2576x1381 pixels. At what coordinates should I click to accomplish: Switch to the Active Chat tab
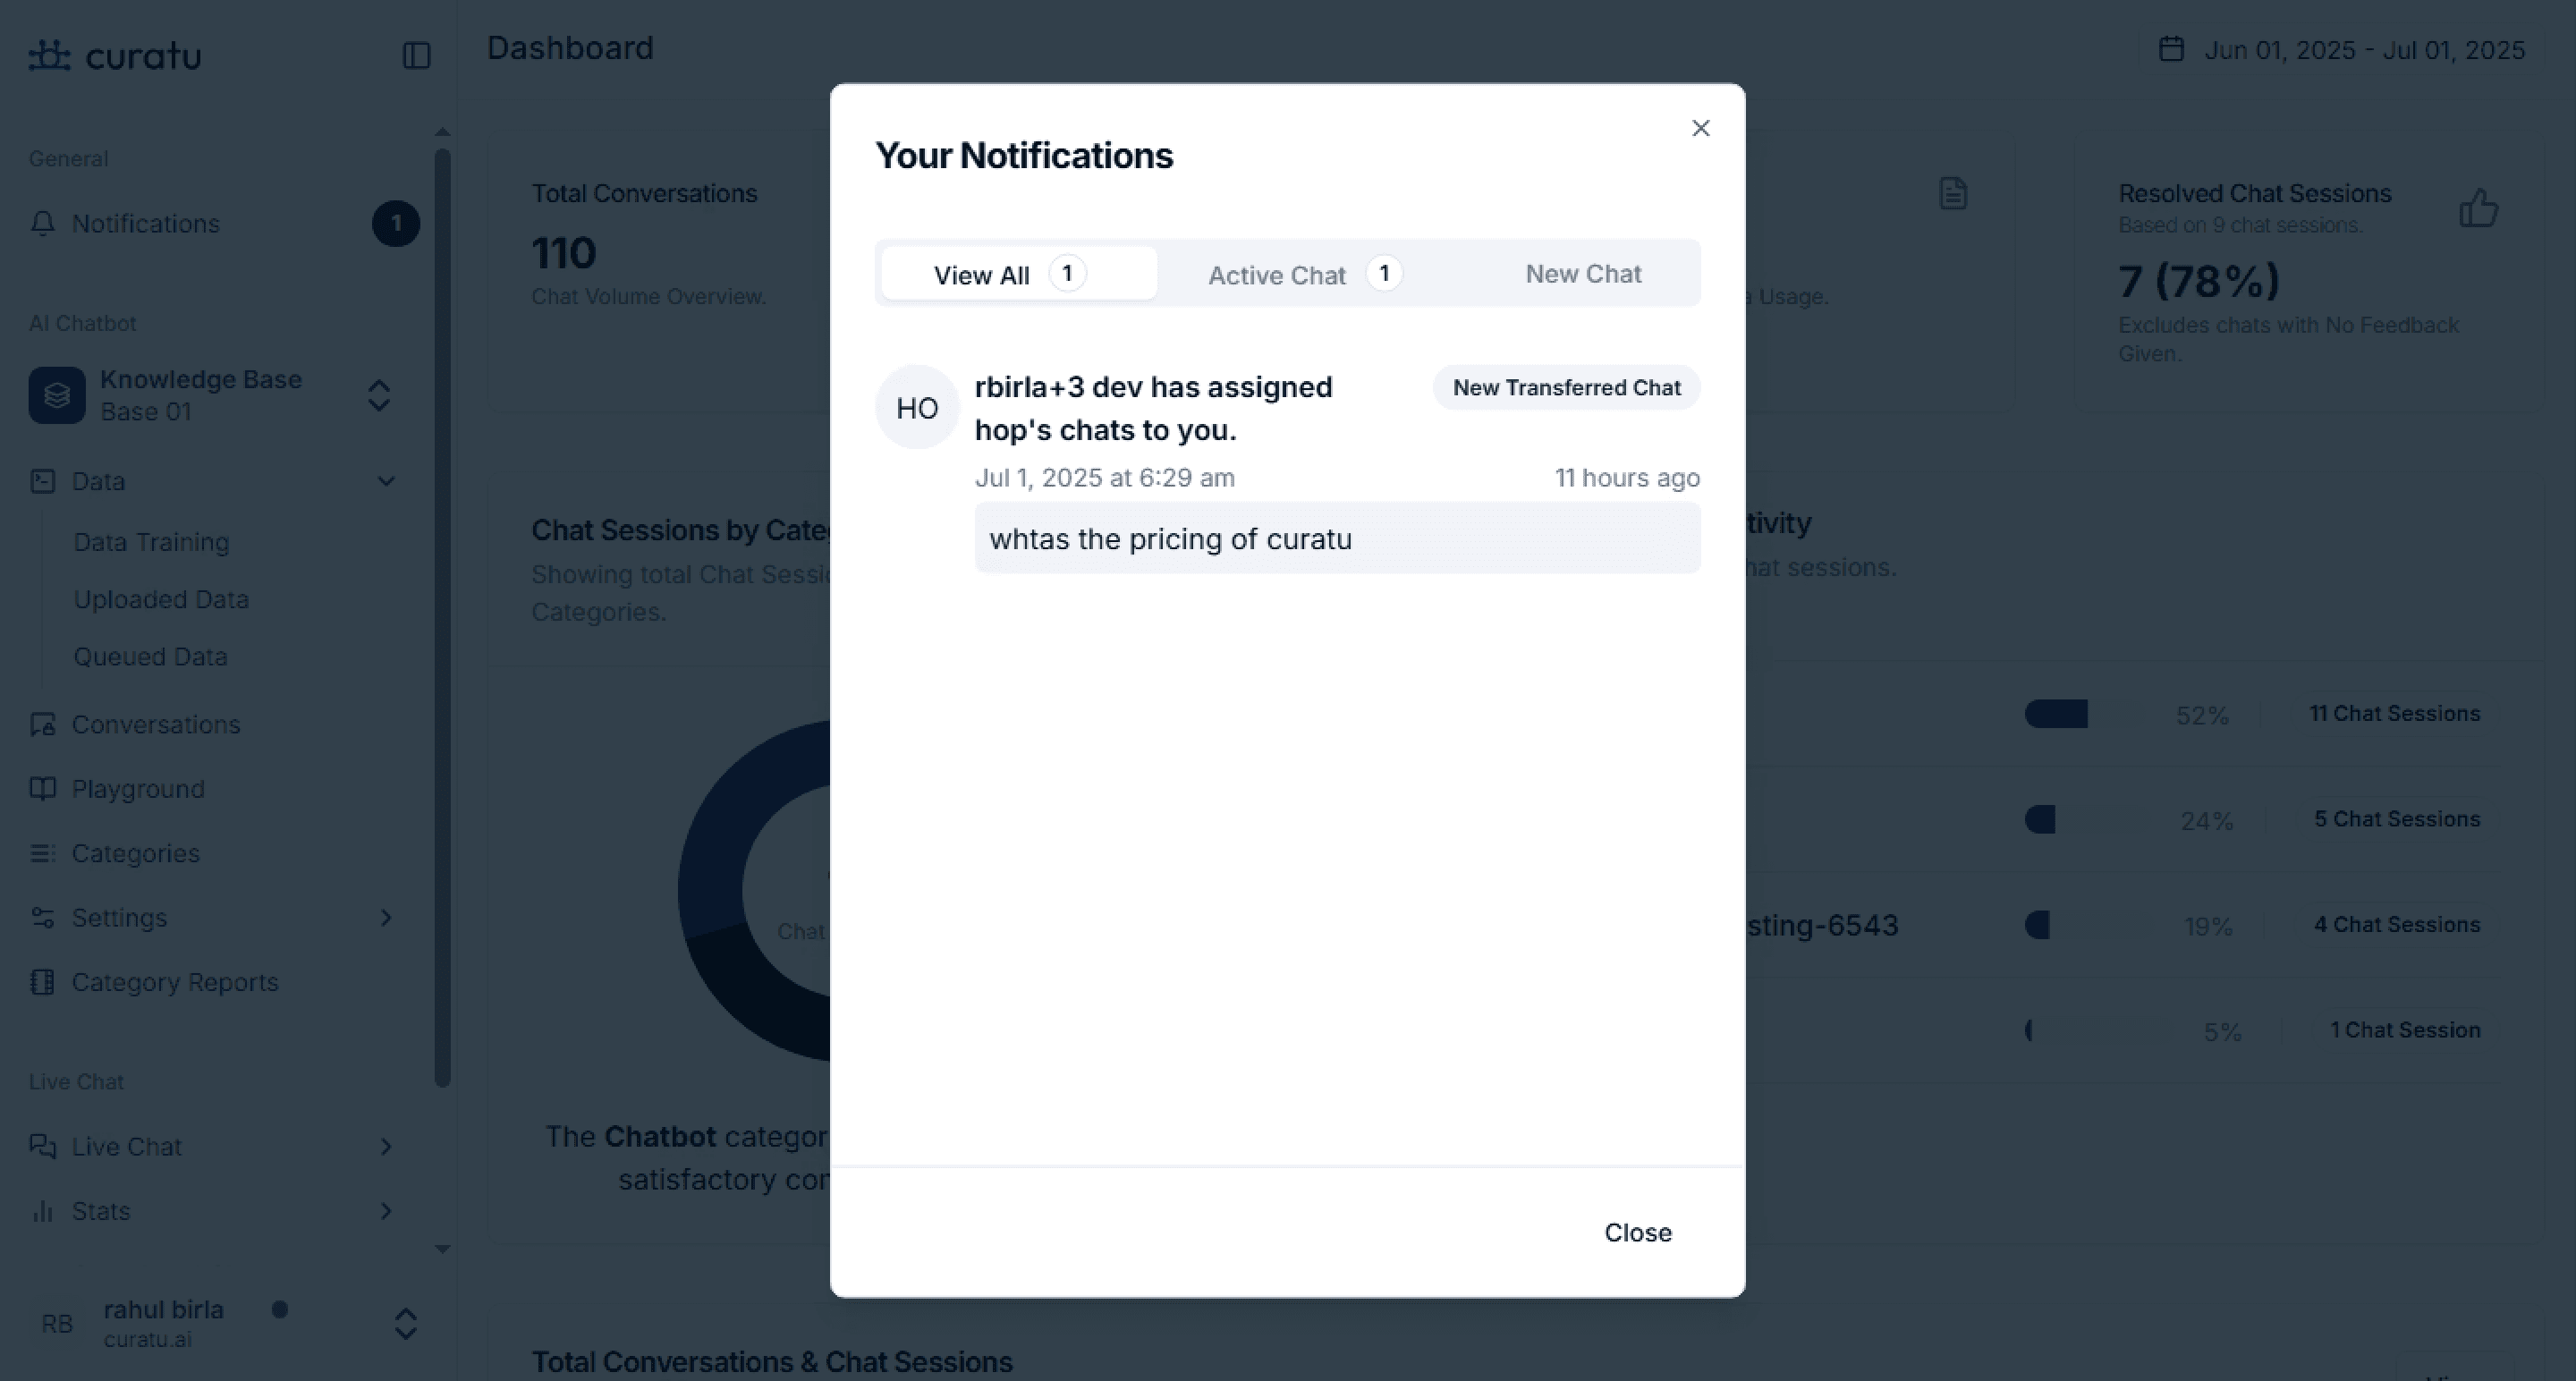pyautogui.click(x=1305, y=274)
